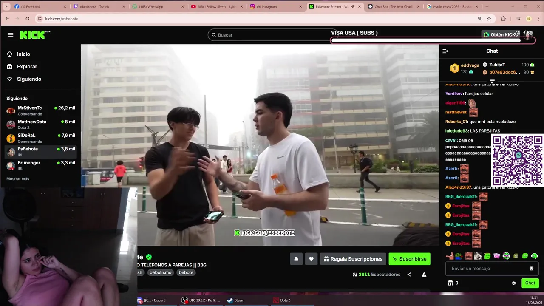Open Siguiendo in the sidebar
The width and height of the screenshot is (544, 306).
coord(24,79)
